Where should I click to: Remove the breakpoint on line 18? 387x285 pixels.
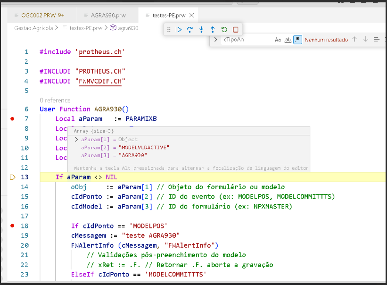pos(12,226)
